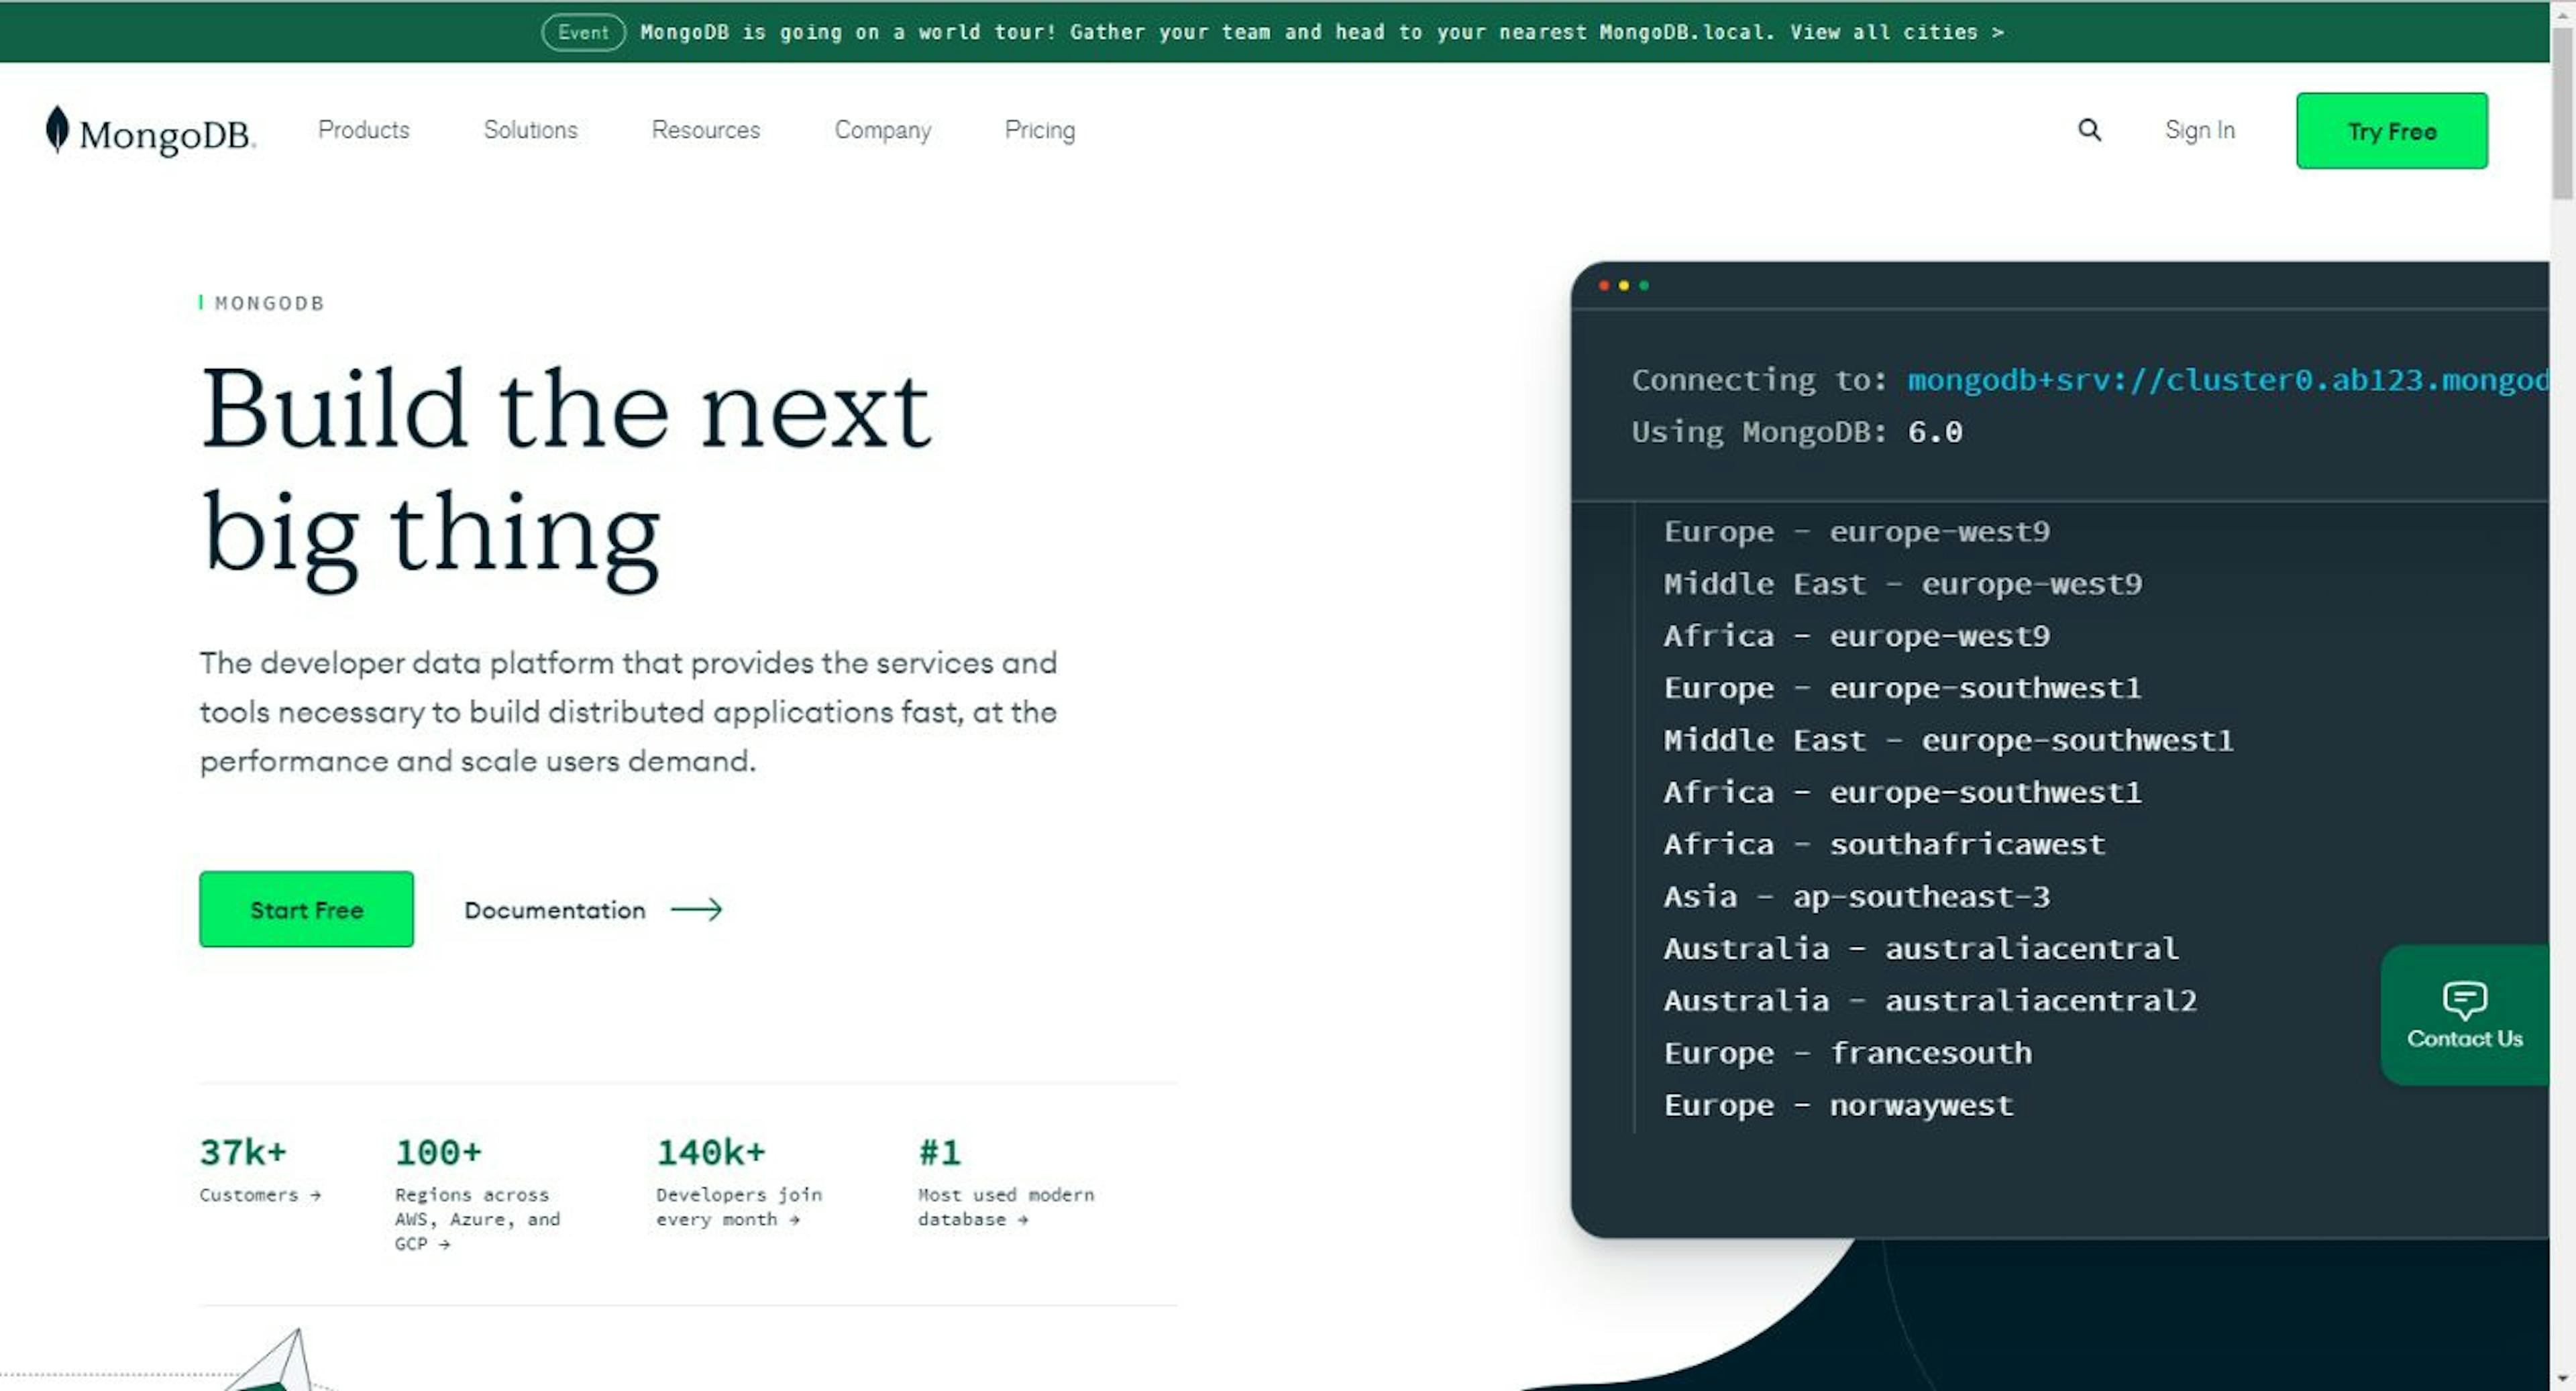Open the Resources menu
Screen dimensions: 2576x1391
pos(706,130)
